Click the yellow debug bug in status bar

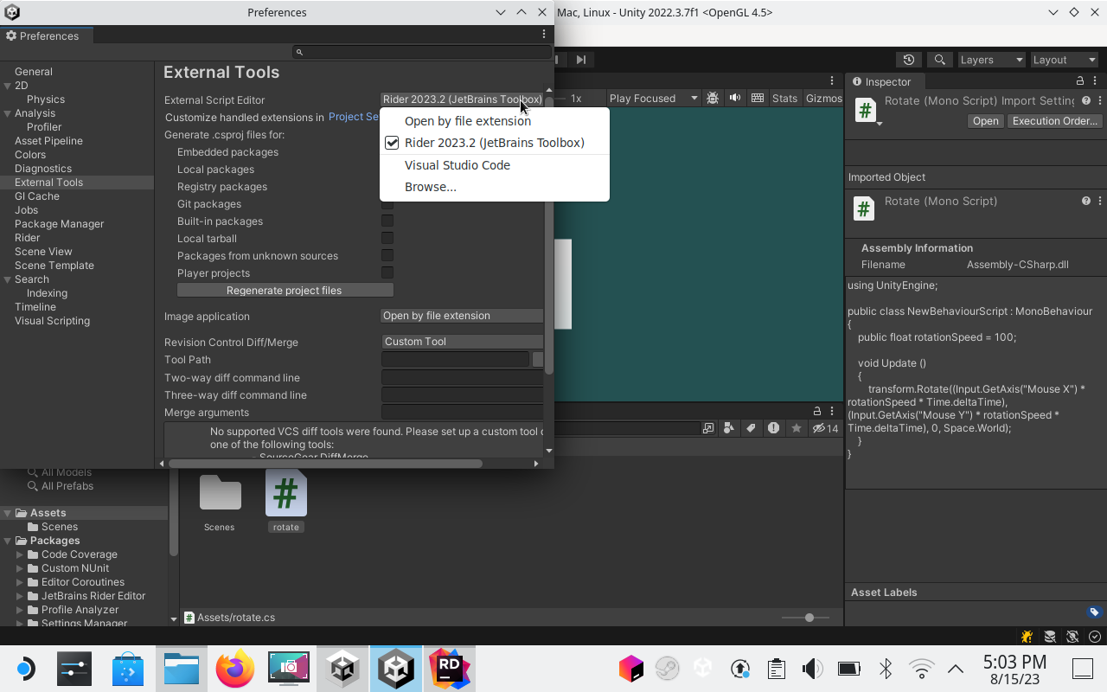[x=1027, y=637]
